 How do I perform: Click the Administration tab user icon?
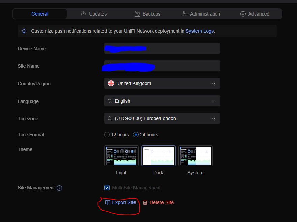[185, 14]
